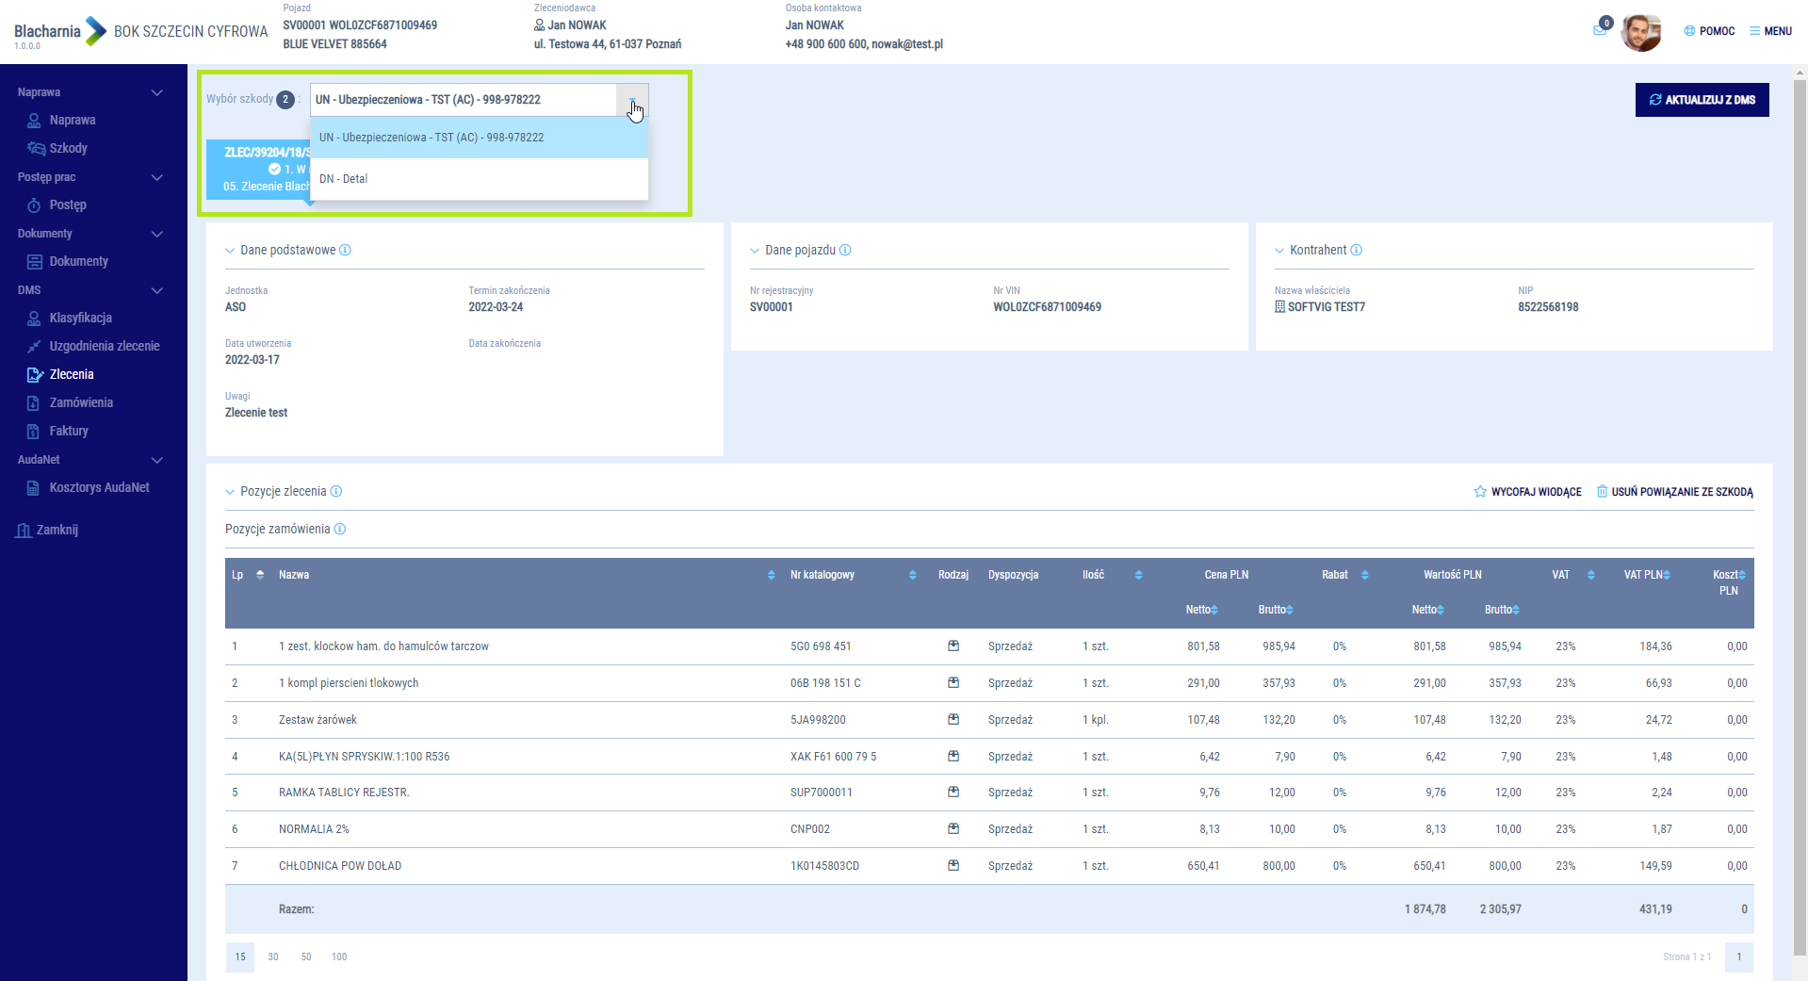The image size is (1808, 981).
Task: Click the info icon next to Dane podstawowe
Action: 345,250
